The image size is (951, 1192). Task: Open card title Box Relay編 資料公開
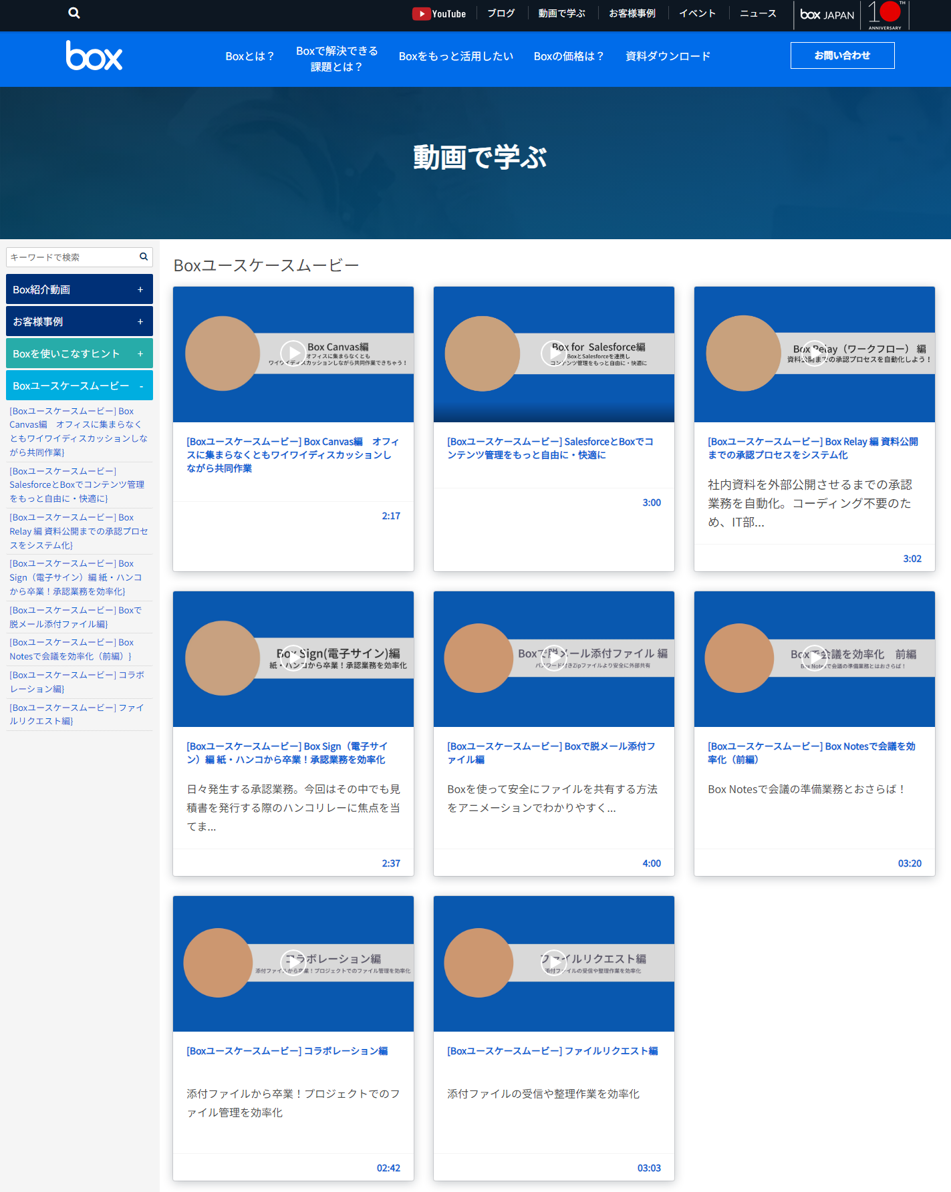coord(813,448)
